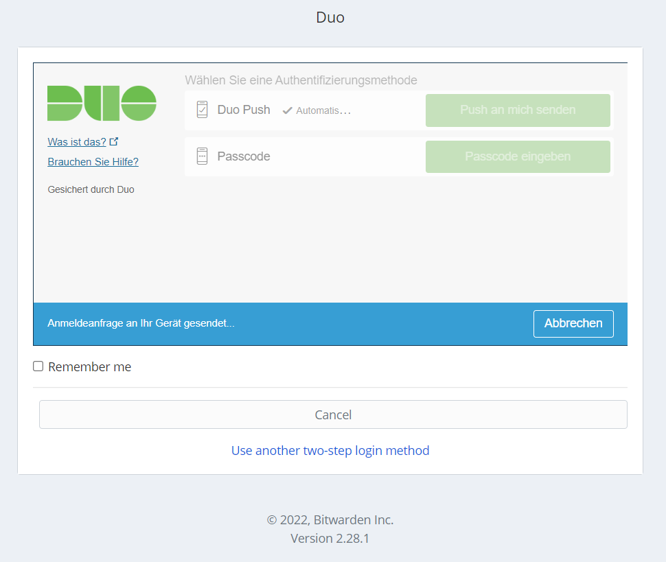Click the Automatis… status text
Image resolution: width=666 pixels, height=562 pixels.
tap(323, 110)
